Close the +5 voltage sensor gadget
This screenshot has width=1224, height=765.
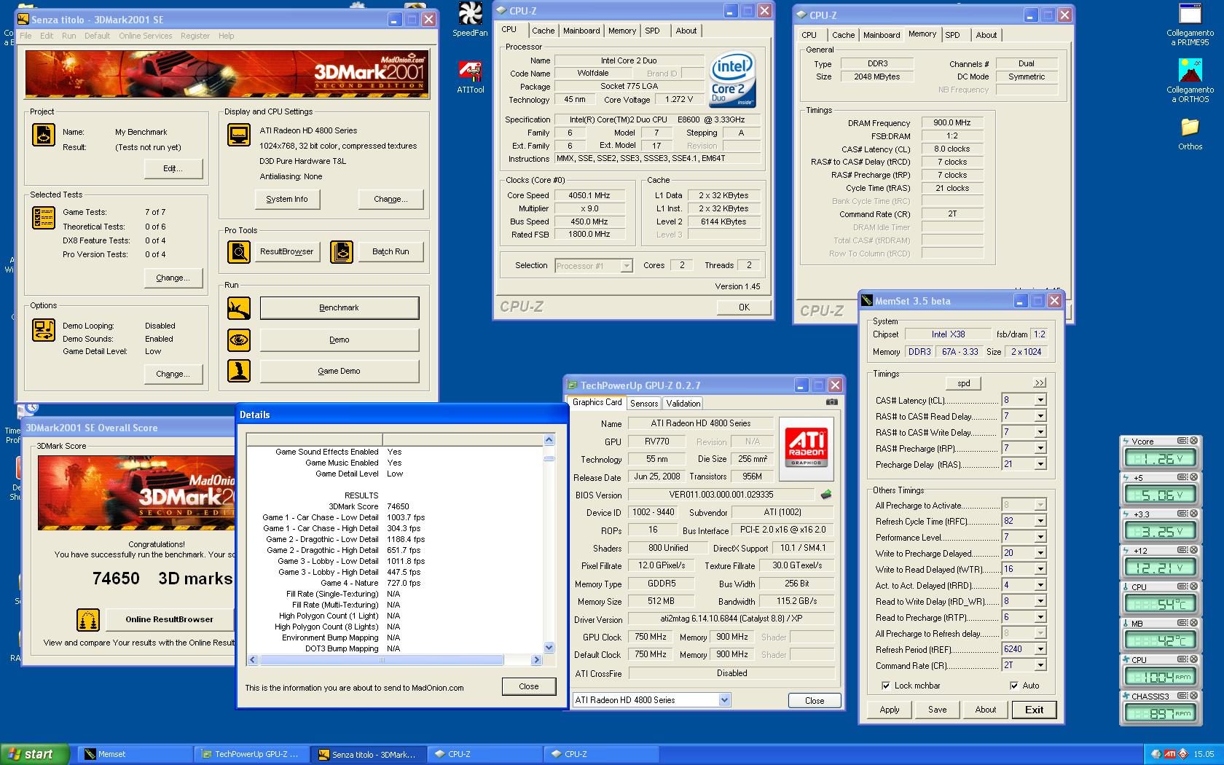[x=1193, y=477]
